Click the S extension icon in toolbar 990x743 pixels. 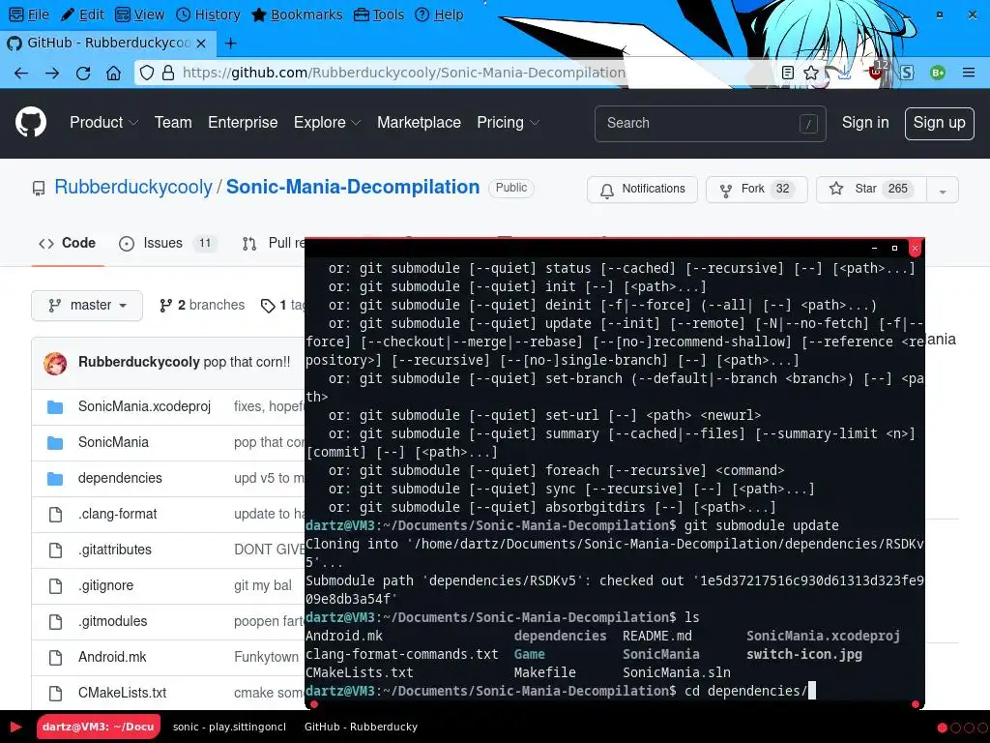(x=907, y=73)
